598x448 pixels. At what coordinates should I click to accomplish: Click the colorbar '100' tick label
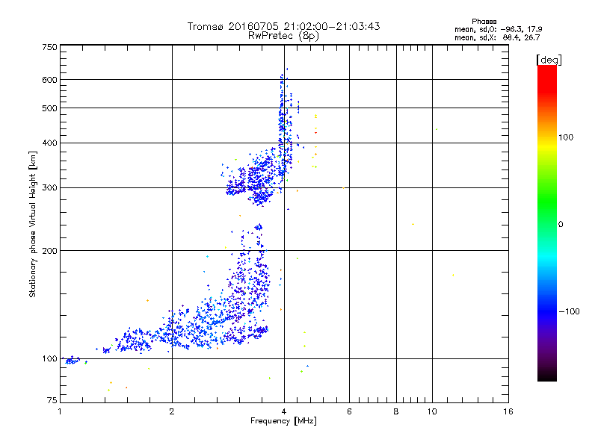[566, 137]
